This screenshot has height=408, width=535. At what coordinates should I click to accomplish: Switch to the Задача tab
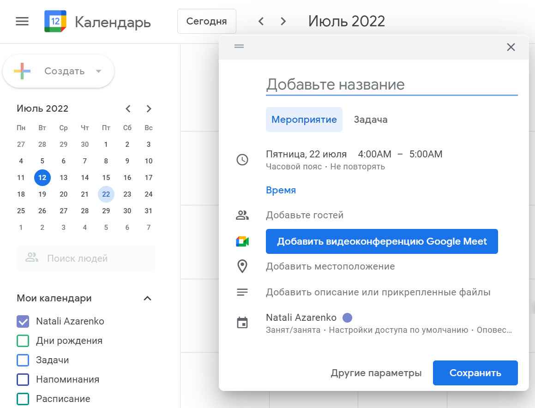(371, 120)
